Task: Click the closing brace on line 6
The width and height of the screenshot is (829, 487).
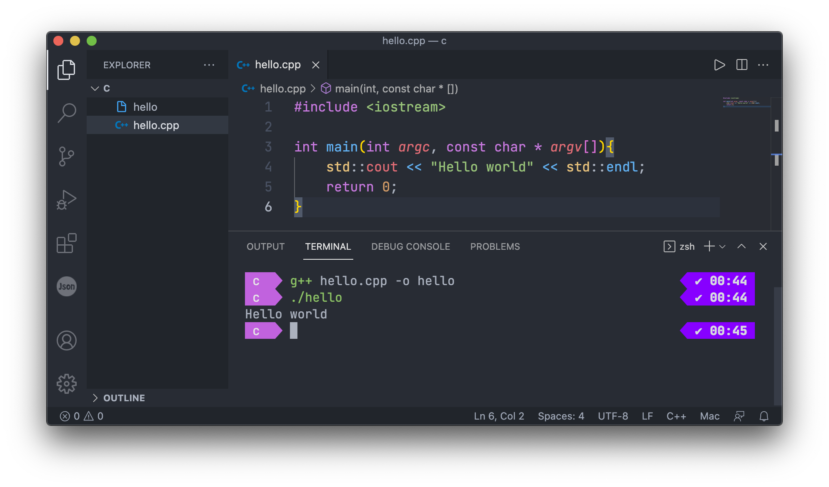Action: click(298, 207)
